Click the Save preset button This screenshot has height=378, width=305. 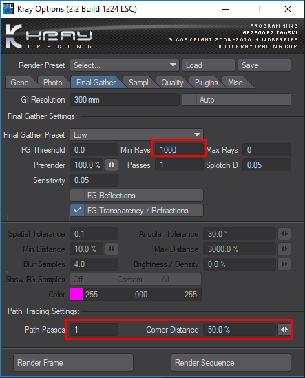click(x=264, y=65)
